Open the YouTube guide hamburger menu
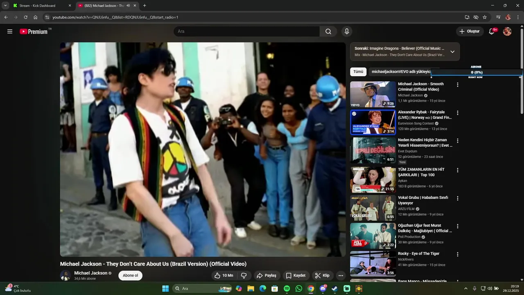The image size is (524, 295). pyautogui.click(x=10, y=32)
